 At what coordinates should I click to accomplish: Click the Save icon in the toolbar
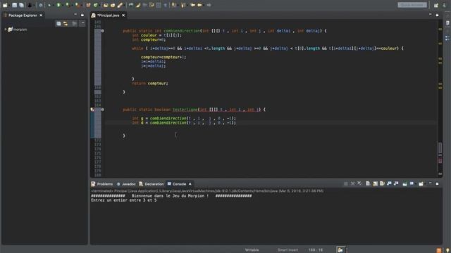pos(14,5)
